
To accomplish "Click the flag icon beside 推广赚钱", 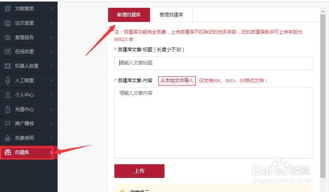I will click(8, 124).
